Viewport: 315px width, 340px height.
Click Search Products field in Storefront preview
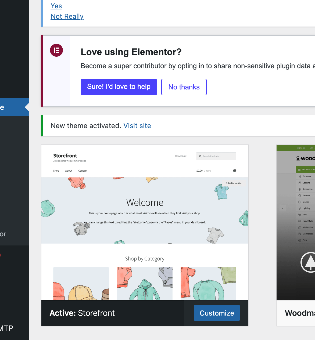(x=216, y=156)
